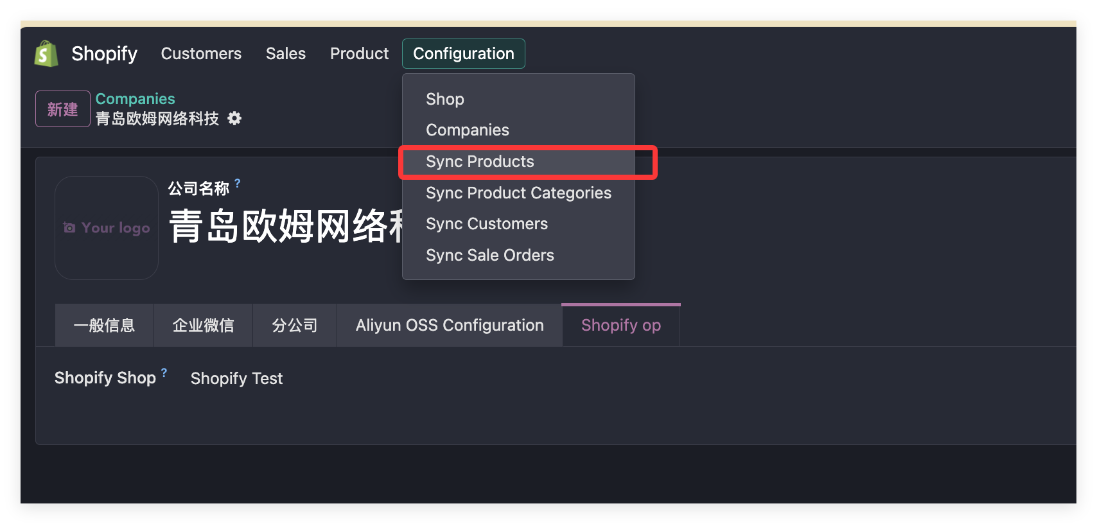Switch to the 一般信息 tab
This screenshot has width=1097, height=524.
click(x=104, y=325)
